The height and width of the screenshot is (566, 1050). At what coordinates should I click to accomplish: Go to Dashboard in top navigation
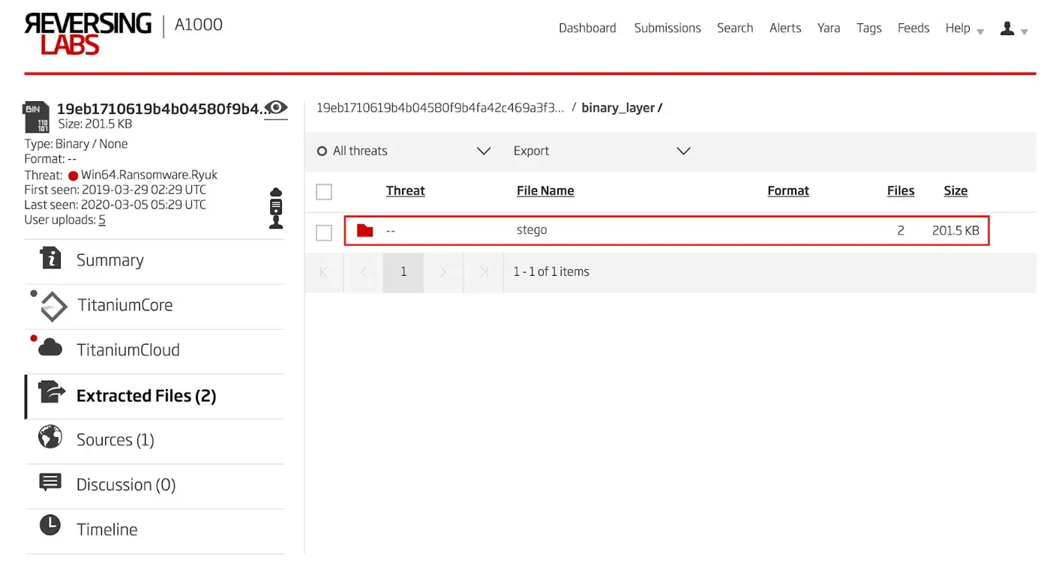tap(587, 28)
